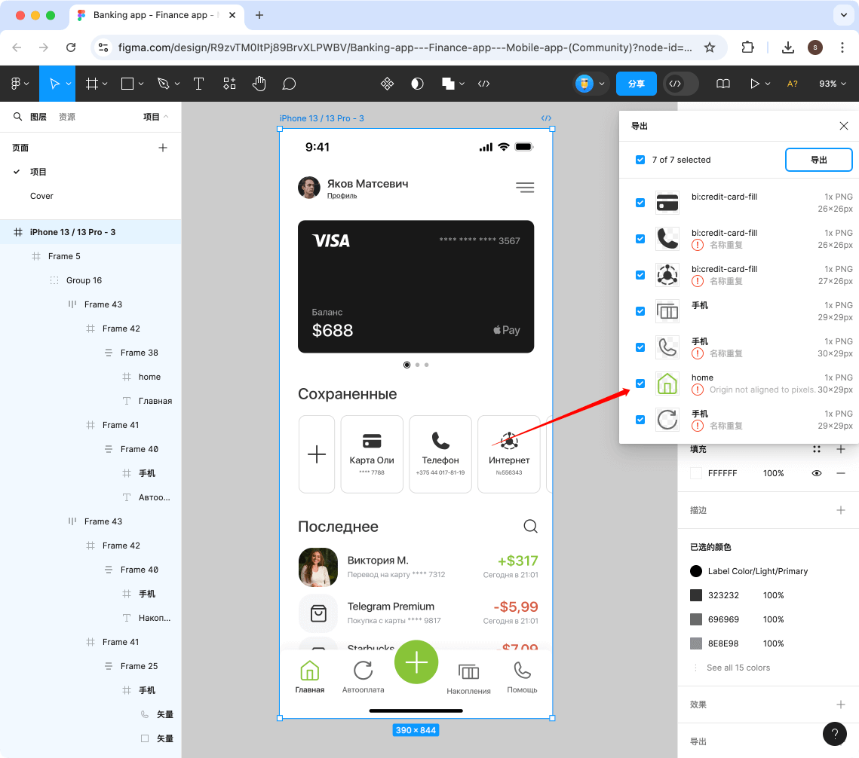Select the Pen tool
The width and height of the screenshot is (859, 758).
(x=163, y=84)
